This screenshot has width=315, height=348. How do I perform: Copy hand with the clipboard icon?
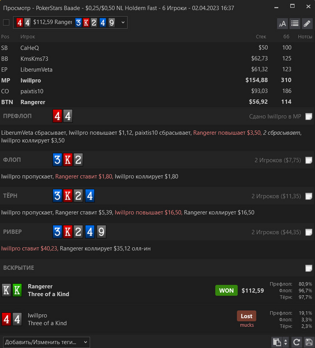(x=277, y=342)
